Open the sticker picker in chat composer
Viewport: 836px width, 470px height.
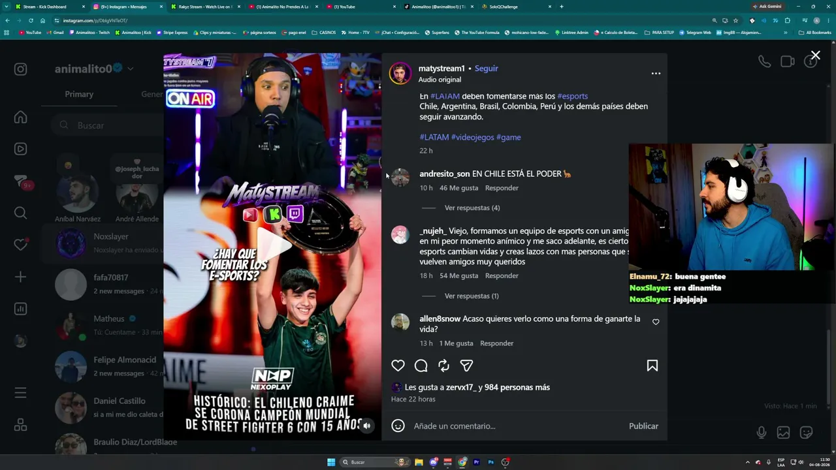pos(807,432)
